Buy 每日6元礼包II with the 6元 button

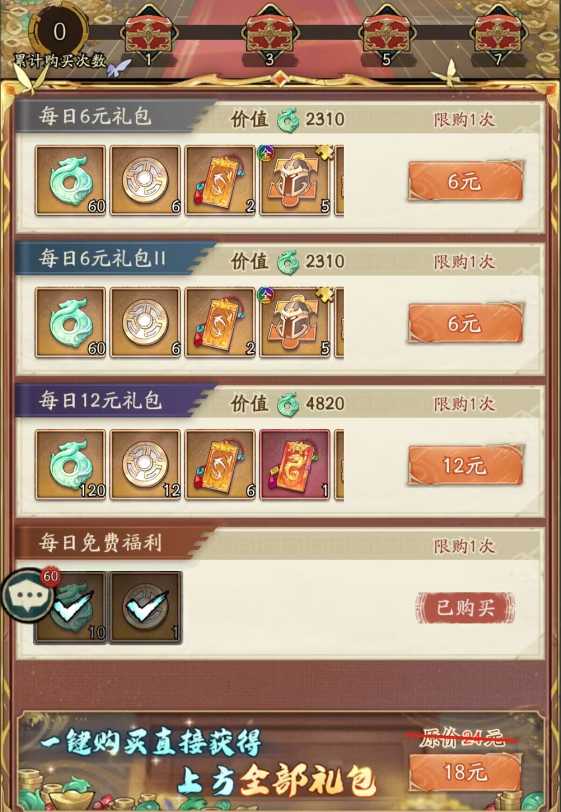coord(465,323)
